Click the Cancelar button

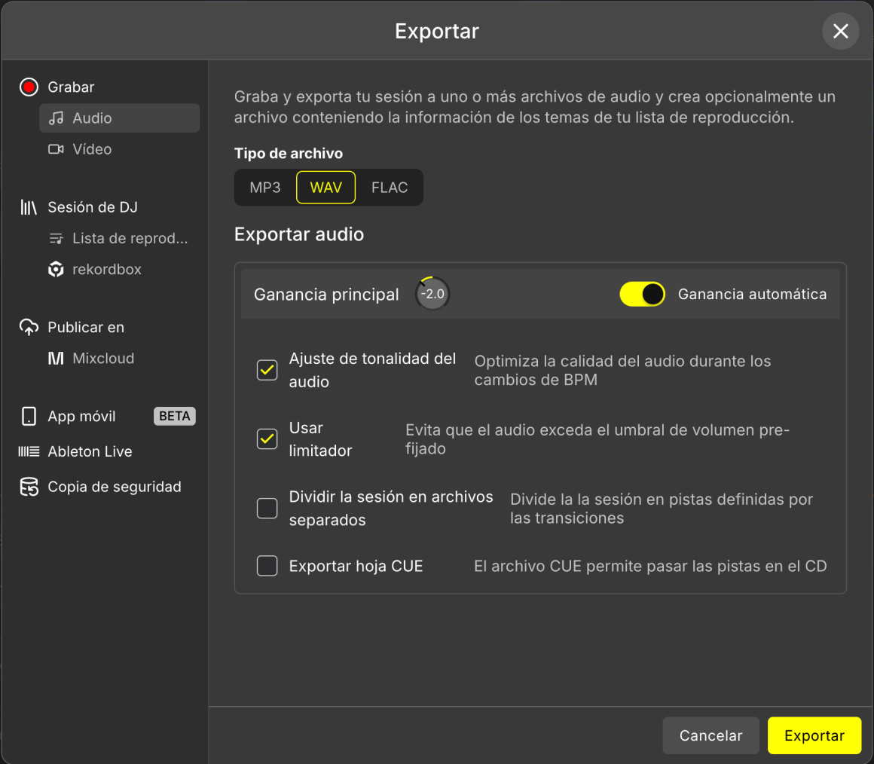(711, 735)
